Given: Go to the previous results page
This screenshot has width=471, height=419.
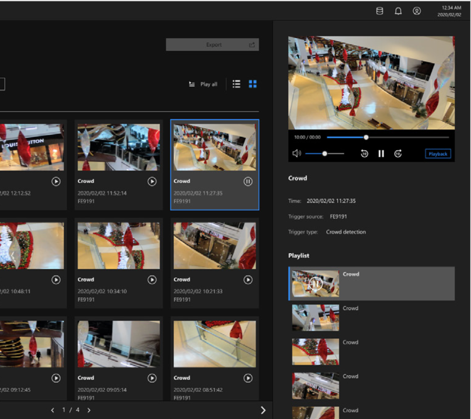Looking at the screenshot, I should tap(53, 410).
